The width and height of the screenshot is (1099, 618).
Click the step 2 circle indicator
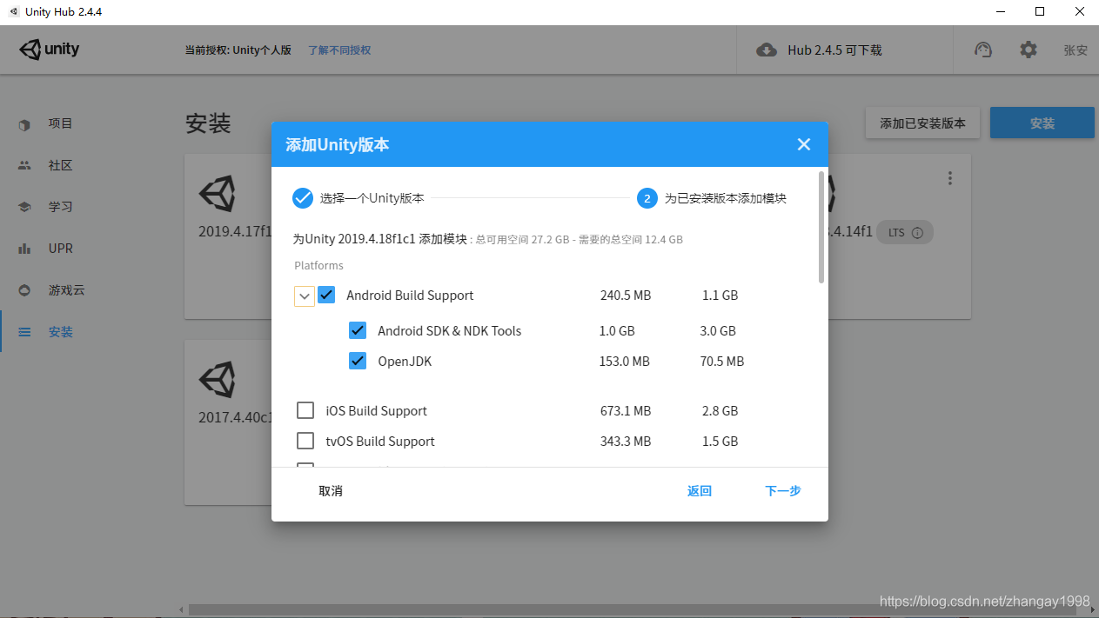coord(647,198)
